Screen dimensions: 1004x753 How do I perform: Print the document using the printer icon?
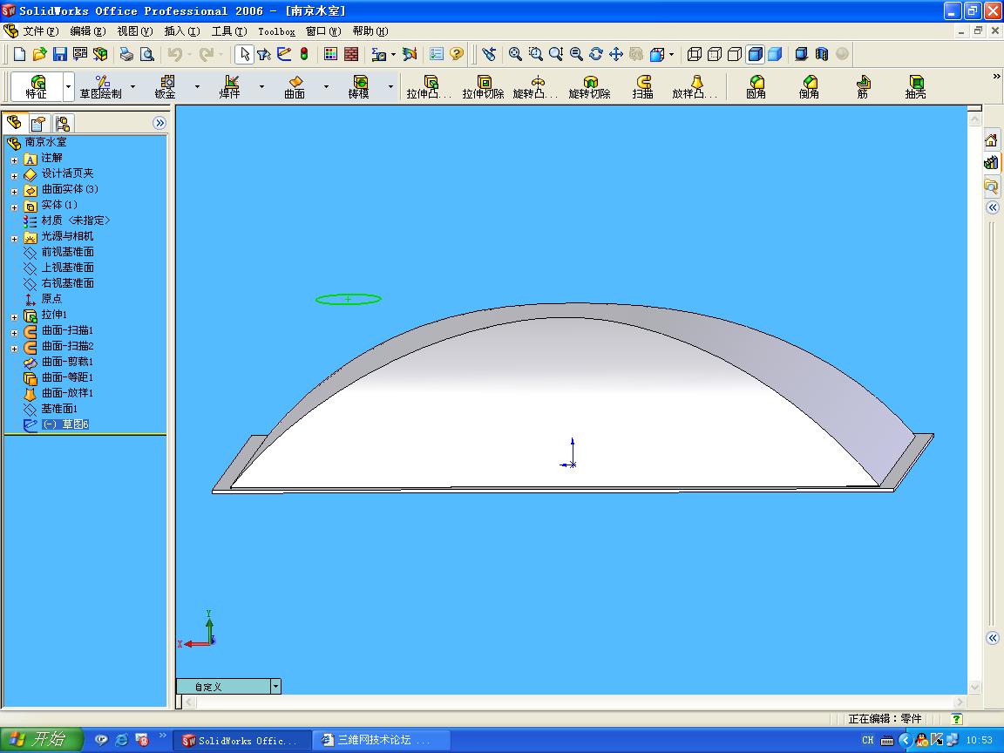[126, 54]
